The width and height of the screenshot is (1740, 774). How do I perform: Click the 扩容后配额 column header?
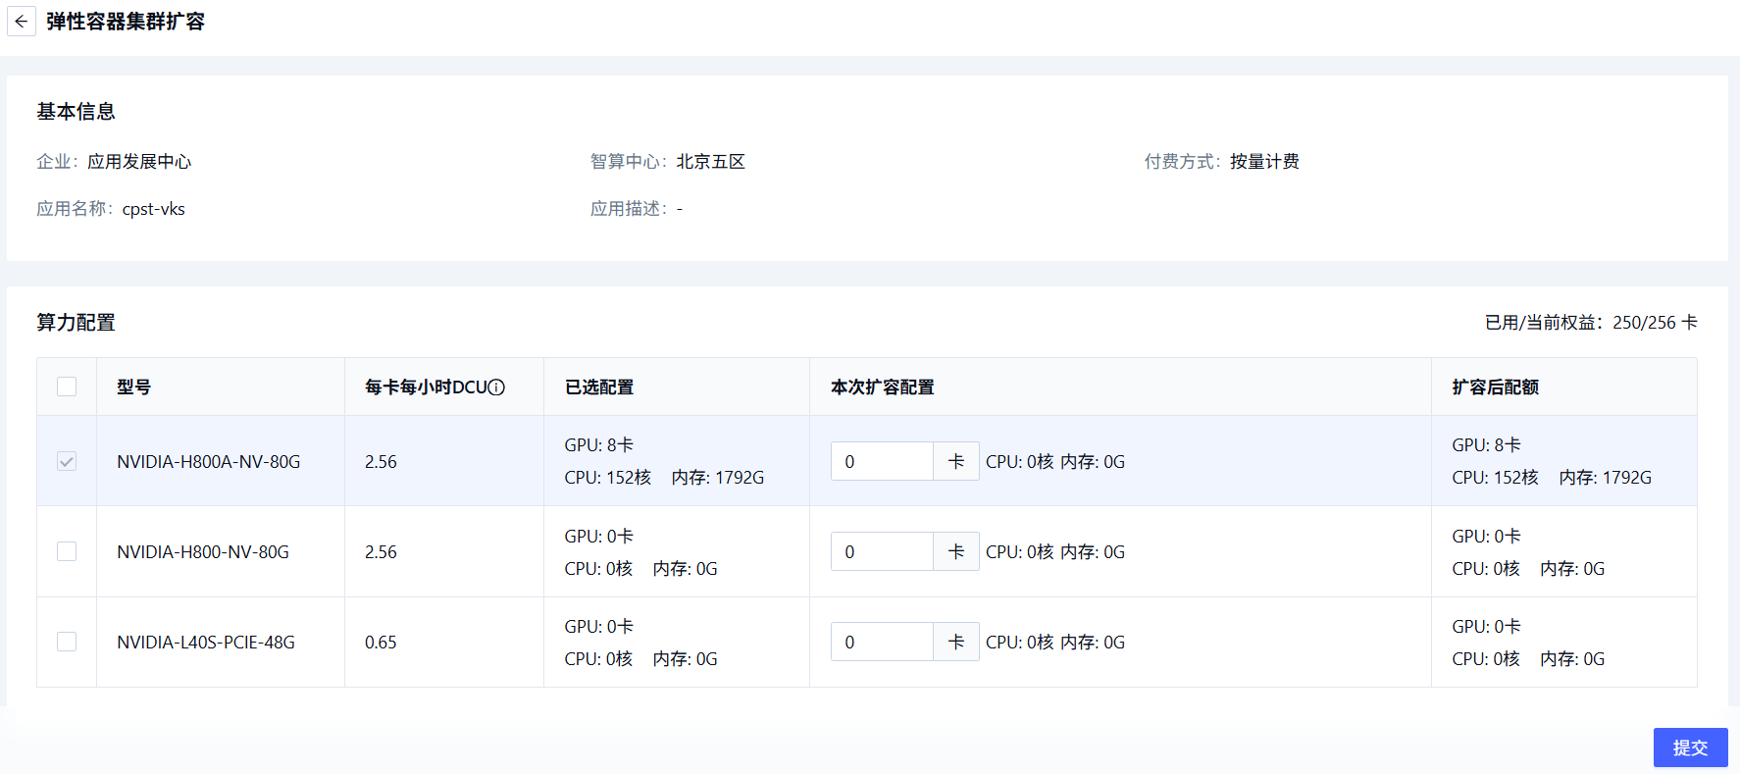[1495, 387]
